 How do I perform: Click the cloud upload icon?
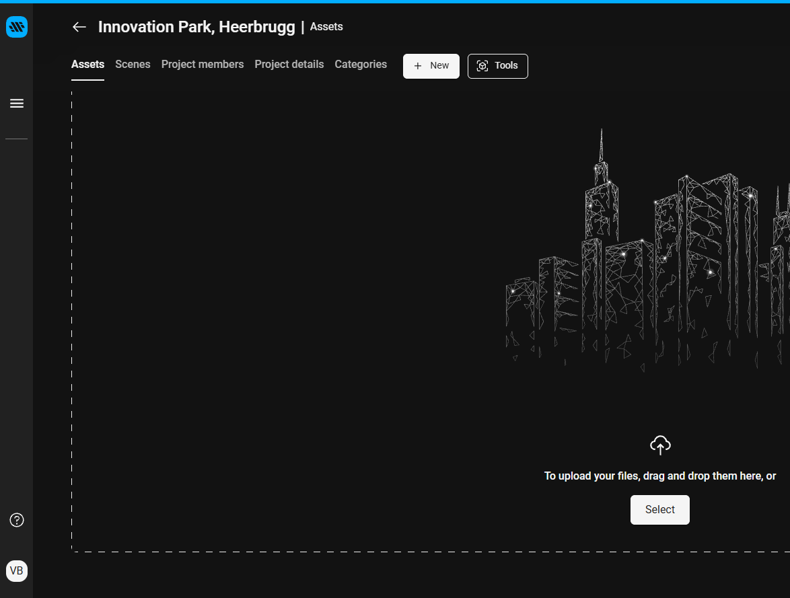tap(660, 445)
